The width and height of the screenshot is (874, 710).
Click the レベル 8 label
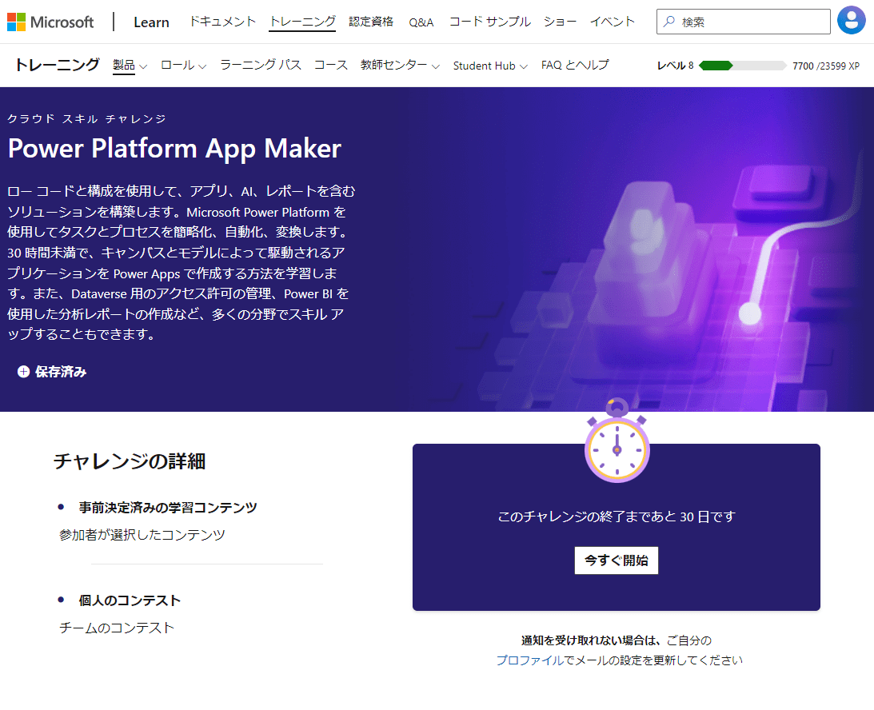click(x=676, y=66)
